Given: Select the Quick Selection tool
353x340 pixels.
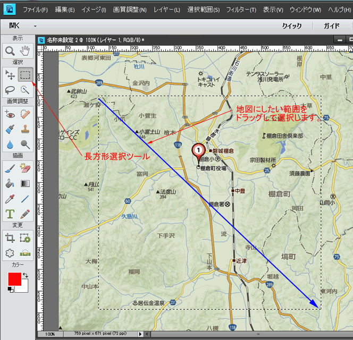Looking at the screenshot, I should [25, 90].
